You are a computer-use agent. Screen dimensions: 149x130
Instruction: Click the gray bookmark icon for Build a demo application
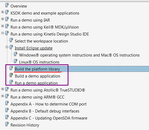click(11, 75)
